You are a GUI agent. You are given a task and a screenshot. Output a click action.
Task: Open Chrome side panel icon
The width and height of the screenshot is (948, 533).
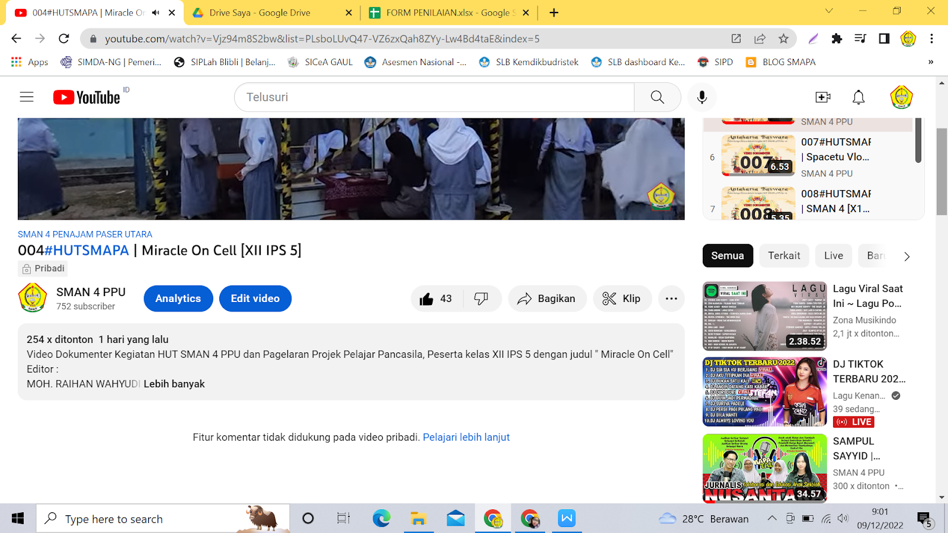(884, 38)
